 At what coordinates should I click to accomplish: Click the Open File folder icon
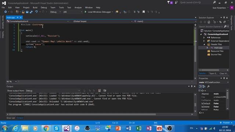[x=23, y=12]
